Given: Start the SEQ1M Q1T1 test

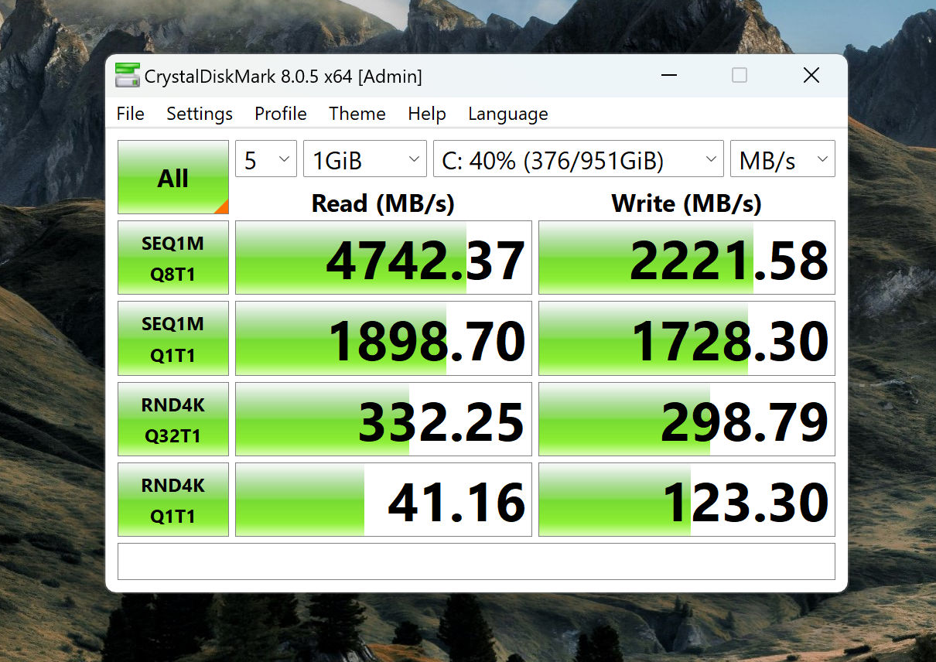Looking at the screenshot, I should 173,338.
